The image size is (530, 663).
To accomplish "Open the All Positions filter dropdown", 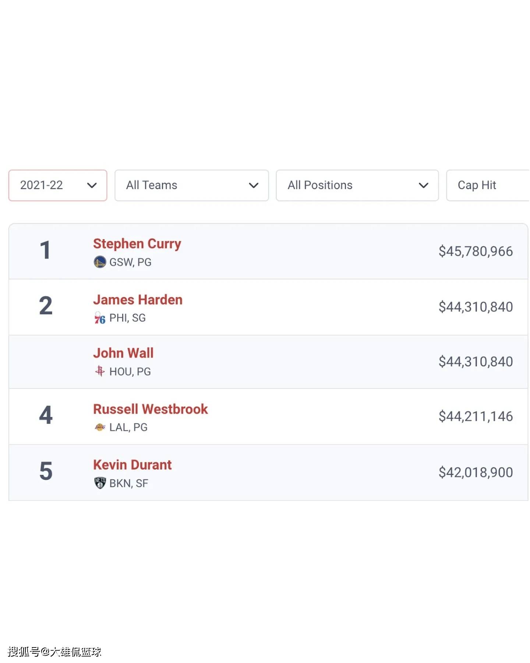I will click(x=357, y=185).
